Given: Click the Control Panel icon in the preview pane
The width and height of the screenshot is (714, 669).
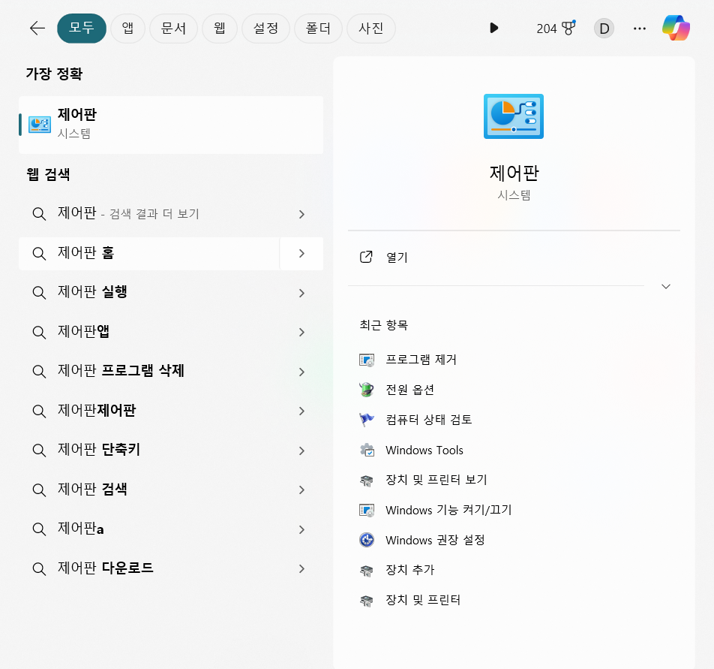Looking at the screenshot, I should pos(514,116).
